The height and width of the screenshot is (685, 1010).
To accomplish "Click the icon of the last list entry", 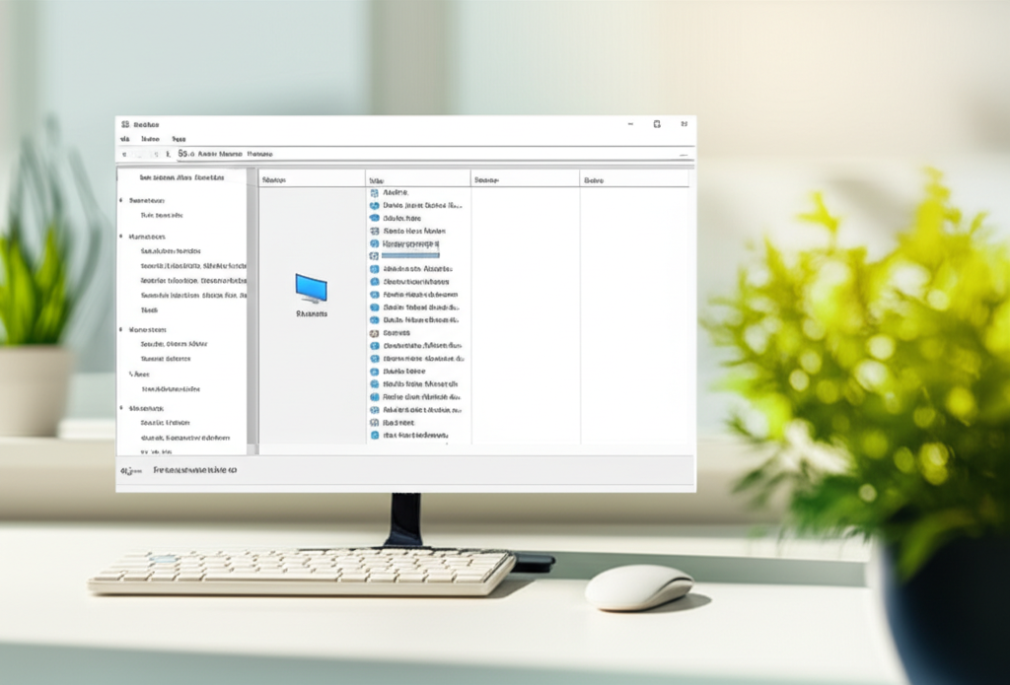I will pyautogui.click(x=374, y=435).
